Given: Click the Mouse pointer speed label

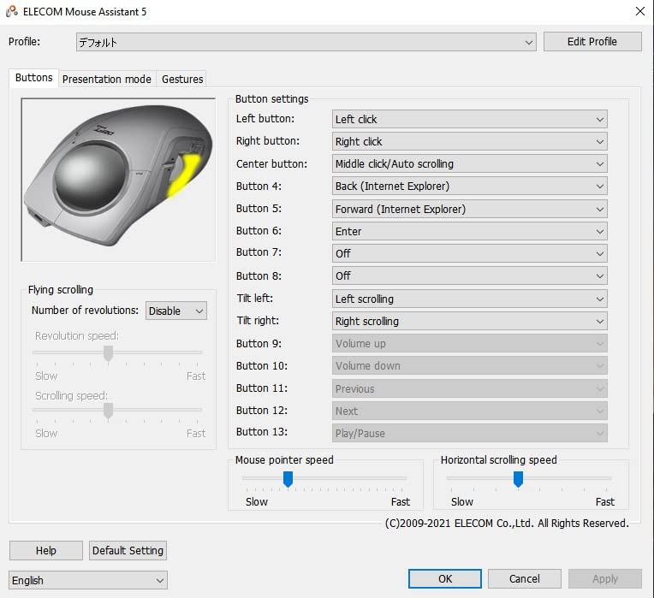Looking at the screenshot, I should tap(284, 459).
